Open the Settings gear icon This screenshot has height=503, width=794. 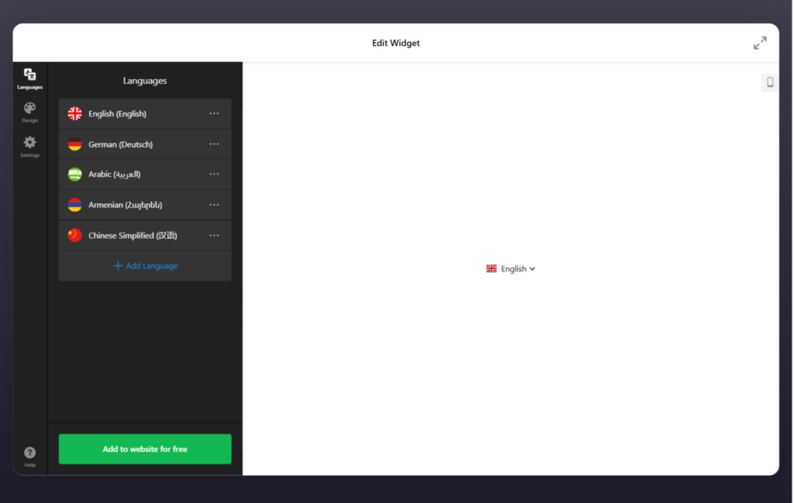pyautogui.click(x=29, y=144)
